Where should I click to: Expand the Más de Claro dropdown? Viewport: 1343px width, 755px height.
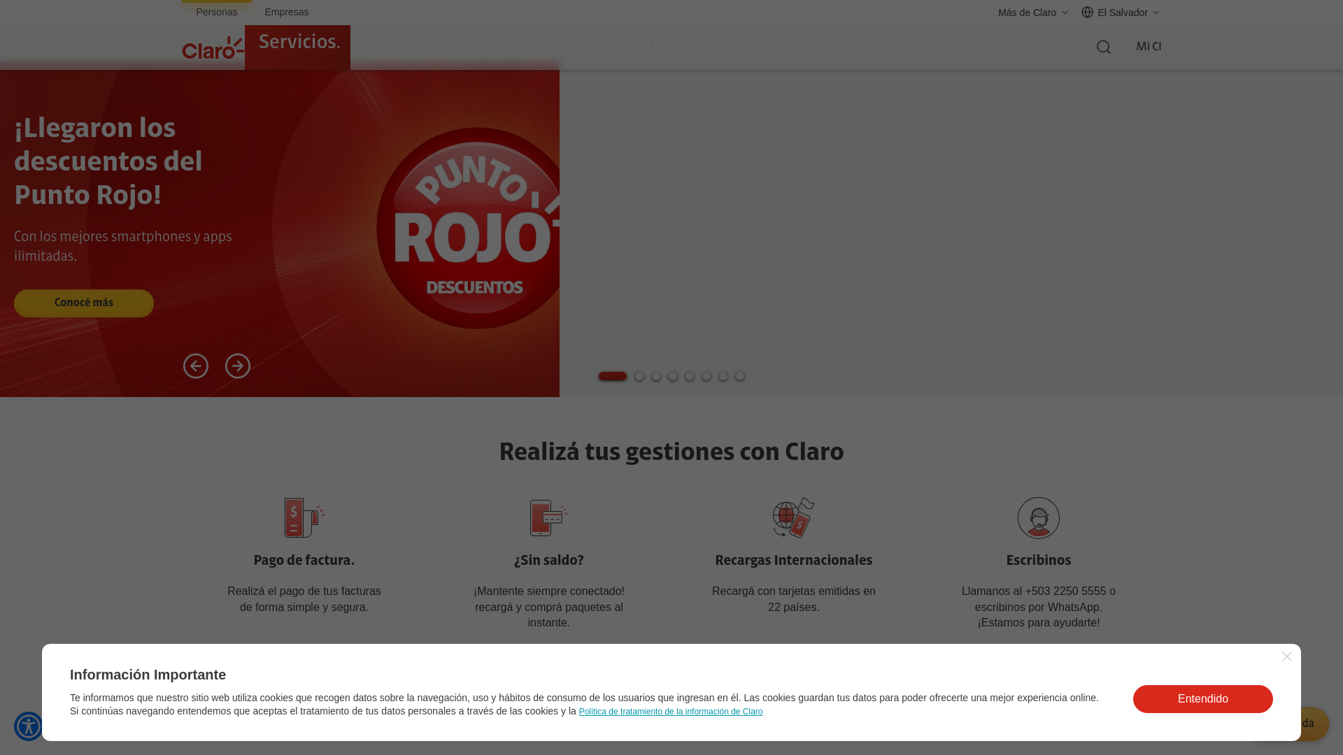pos(1032,13)
